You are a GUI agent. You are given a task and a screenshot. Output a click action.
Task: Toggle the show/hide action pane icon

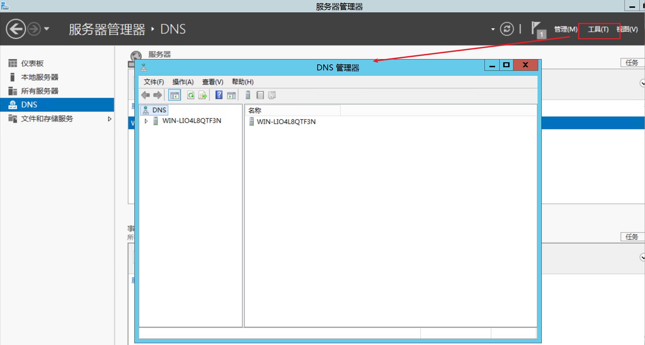(x=231, y=95)
